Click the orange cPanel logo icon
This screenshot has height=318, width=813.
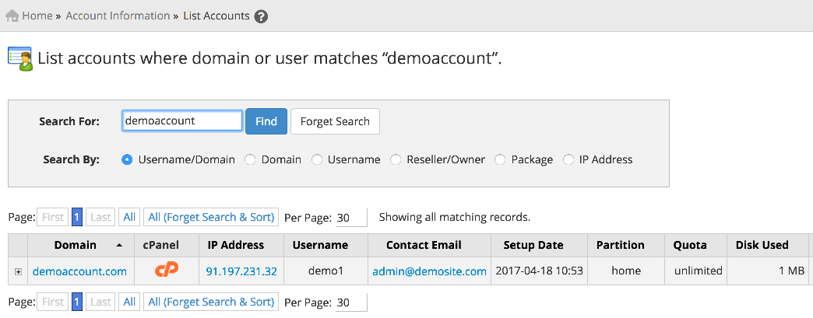166,271
